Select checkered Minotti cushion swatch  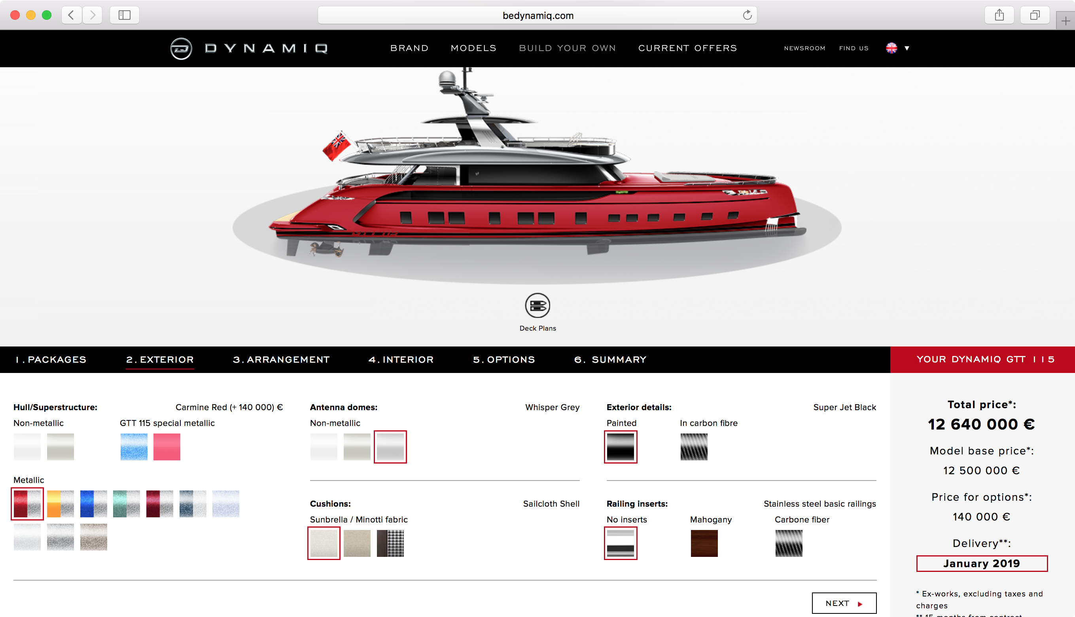click(390, 543)
